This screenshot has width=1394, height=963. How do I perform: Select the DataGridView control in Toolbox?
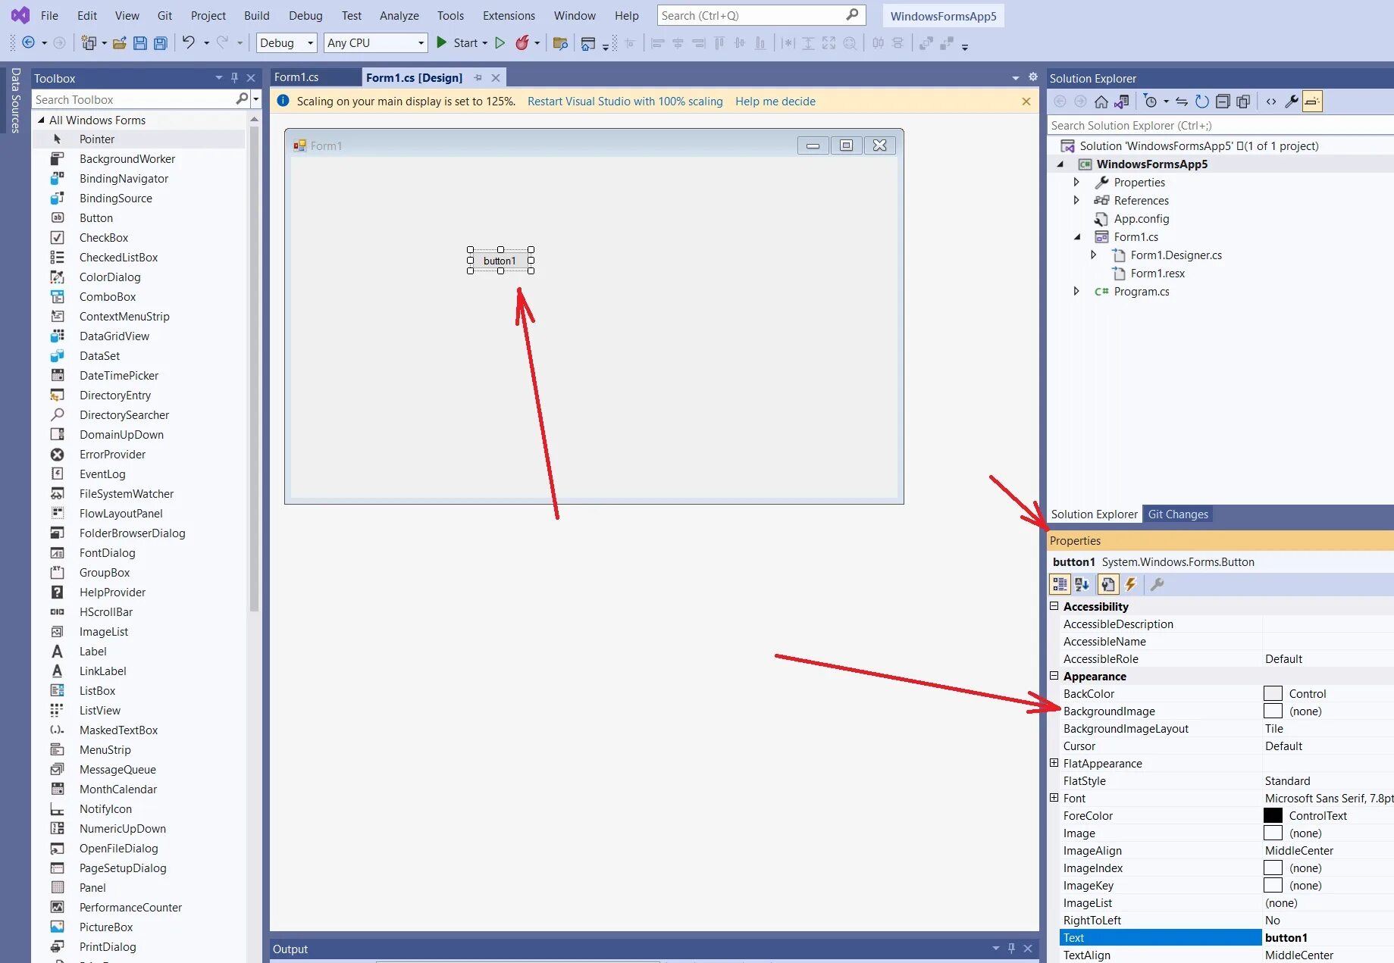pos(114,336)
